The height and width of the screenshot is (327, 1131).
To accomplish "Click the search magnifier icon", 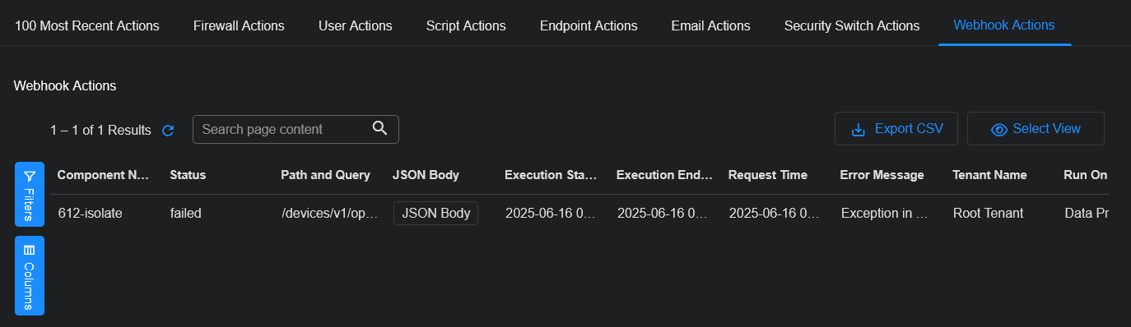I will pyautogui.click(x=379, y=128).
